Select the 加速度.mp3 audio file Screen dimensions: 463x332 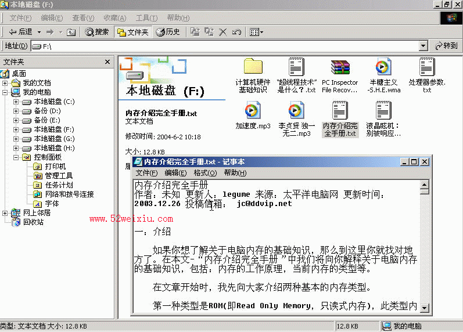[253, 116]
